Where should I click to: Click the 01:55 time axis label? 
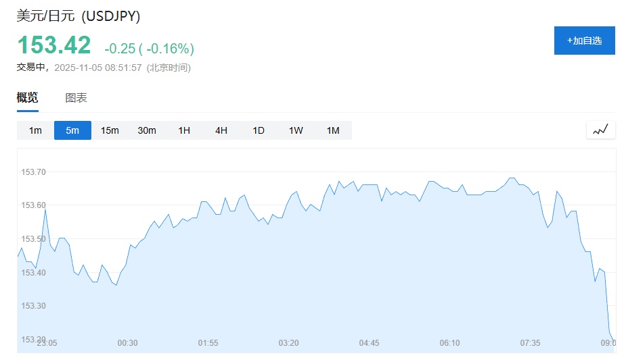click(208, 343)
